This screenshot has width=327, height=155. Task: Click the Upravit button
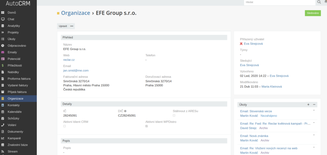tap(63, 26)
